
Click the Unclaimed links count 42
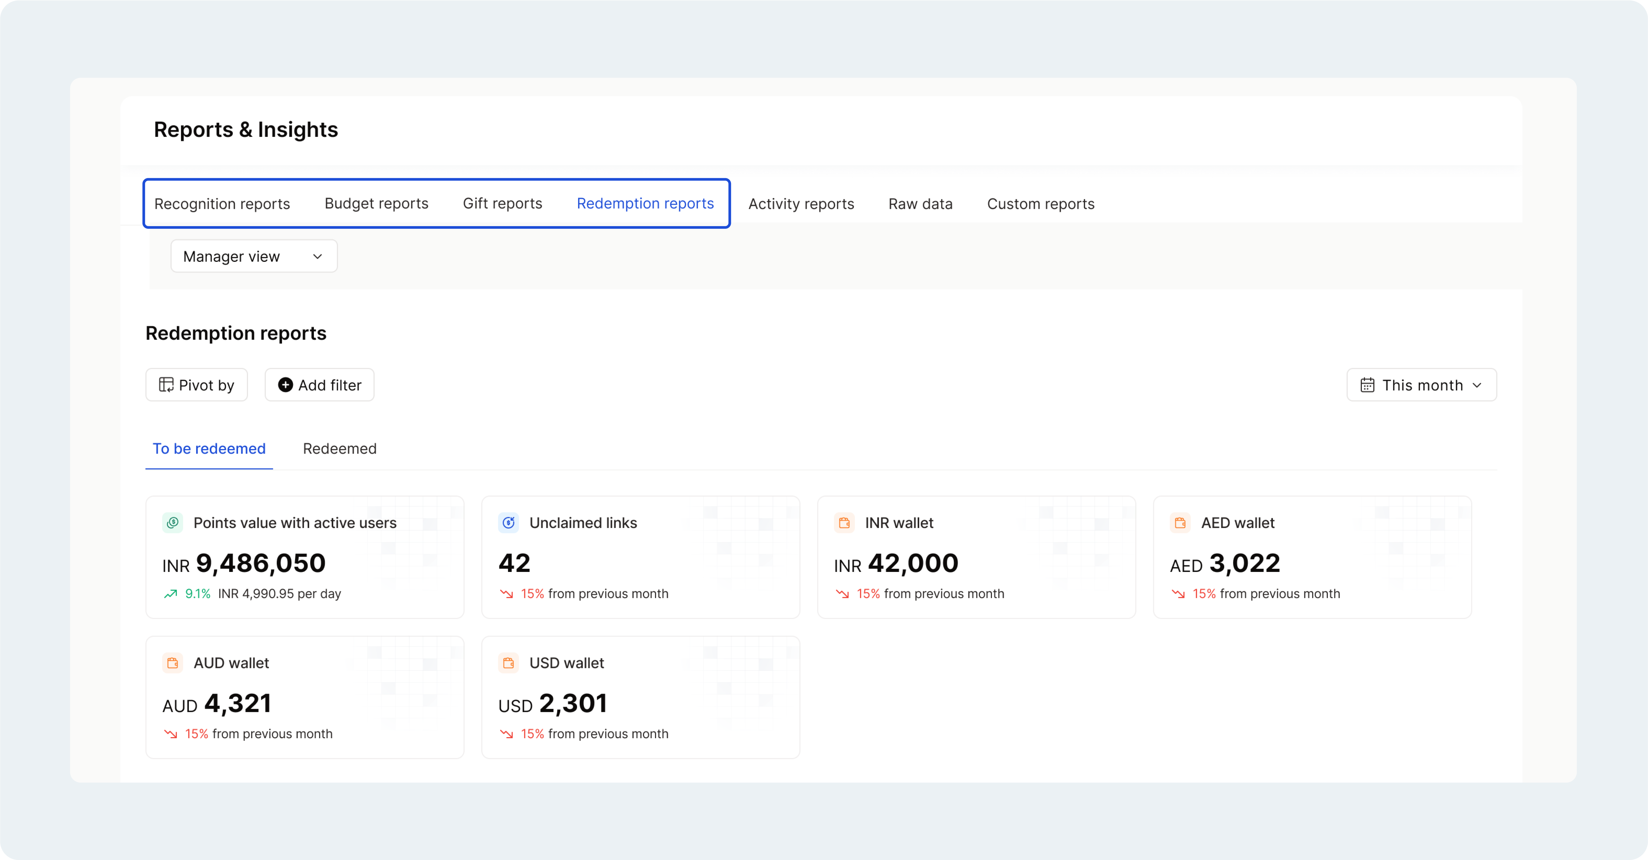514,563
